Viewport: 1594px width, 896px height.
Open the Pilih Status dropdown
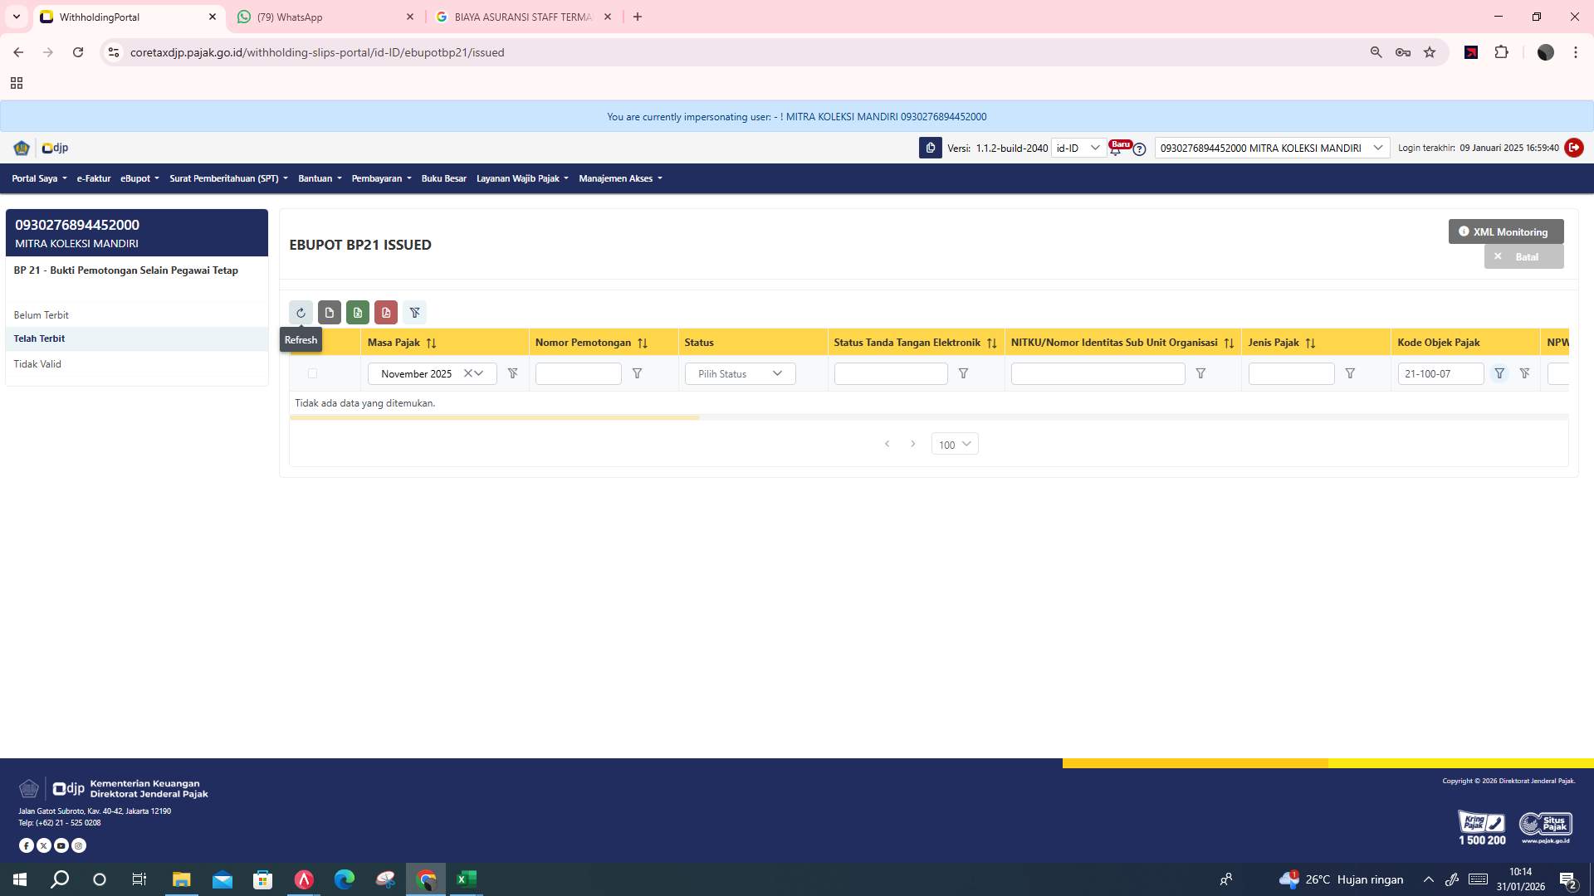739,373
